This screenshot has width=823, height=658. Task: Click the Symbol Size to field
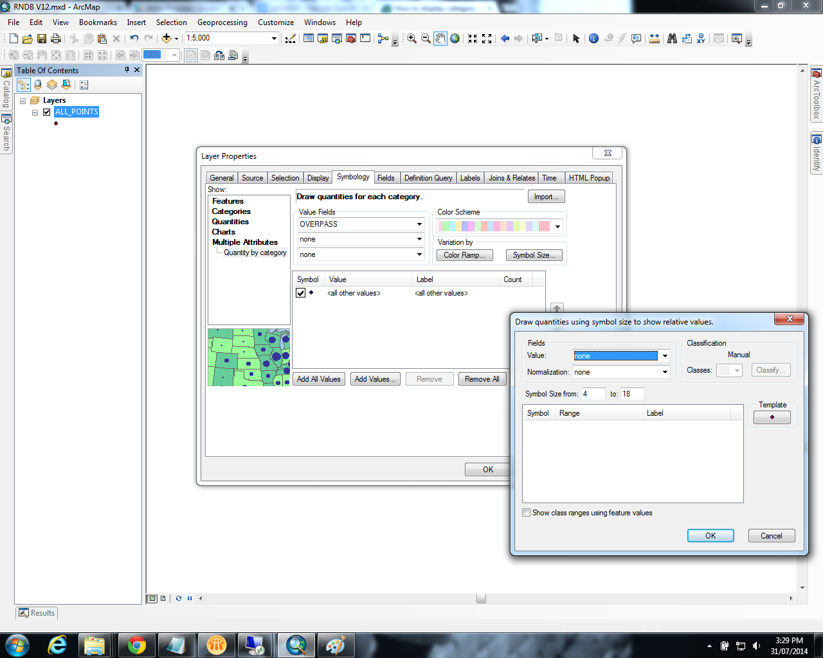tap(632, 394)
